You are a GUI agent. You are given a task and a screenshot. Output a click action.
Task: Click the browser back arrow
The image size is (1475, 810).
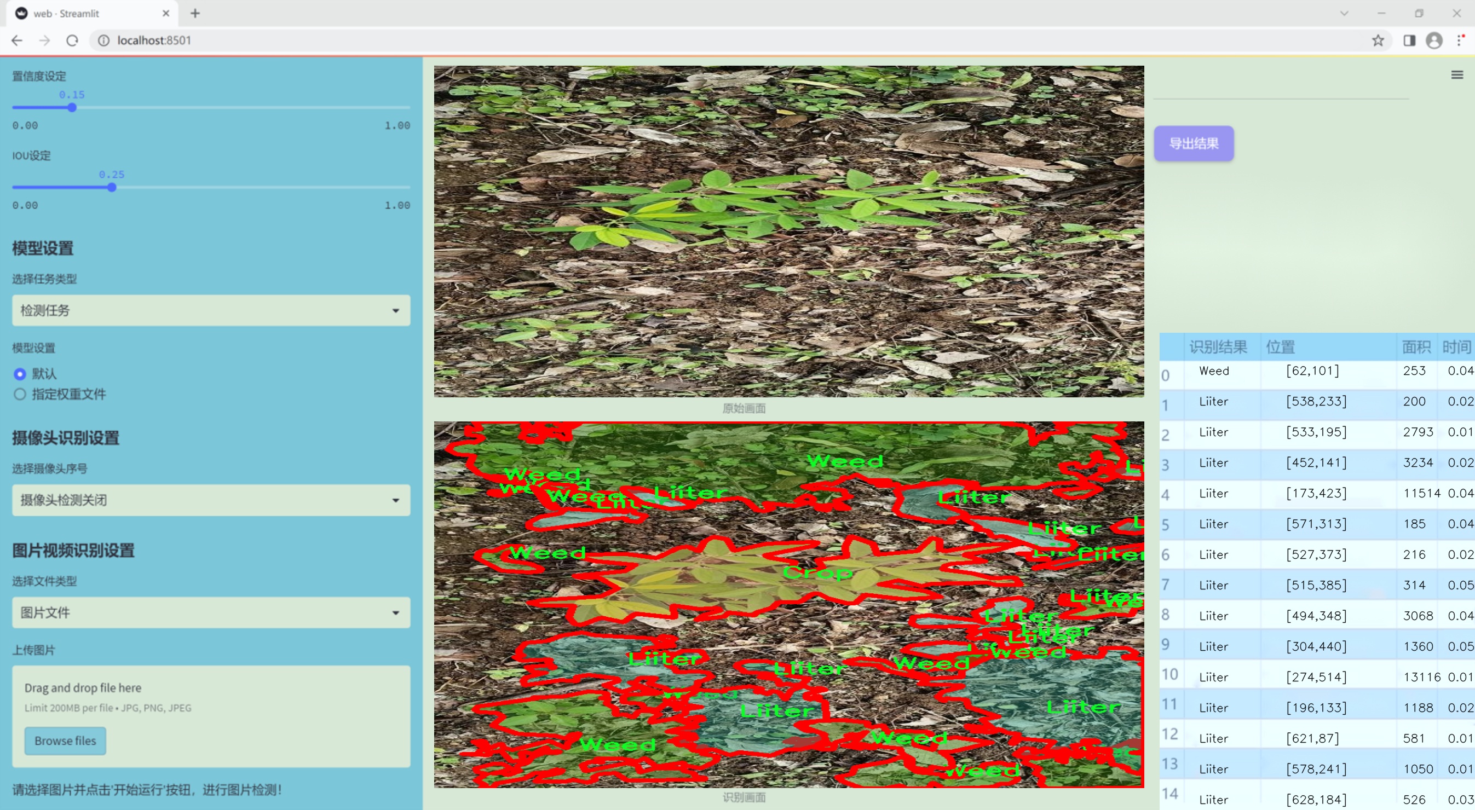coord(17,40)
